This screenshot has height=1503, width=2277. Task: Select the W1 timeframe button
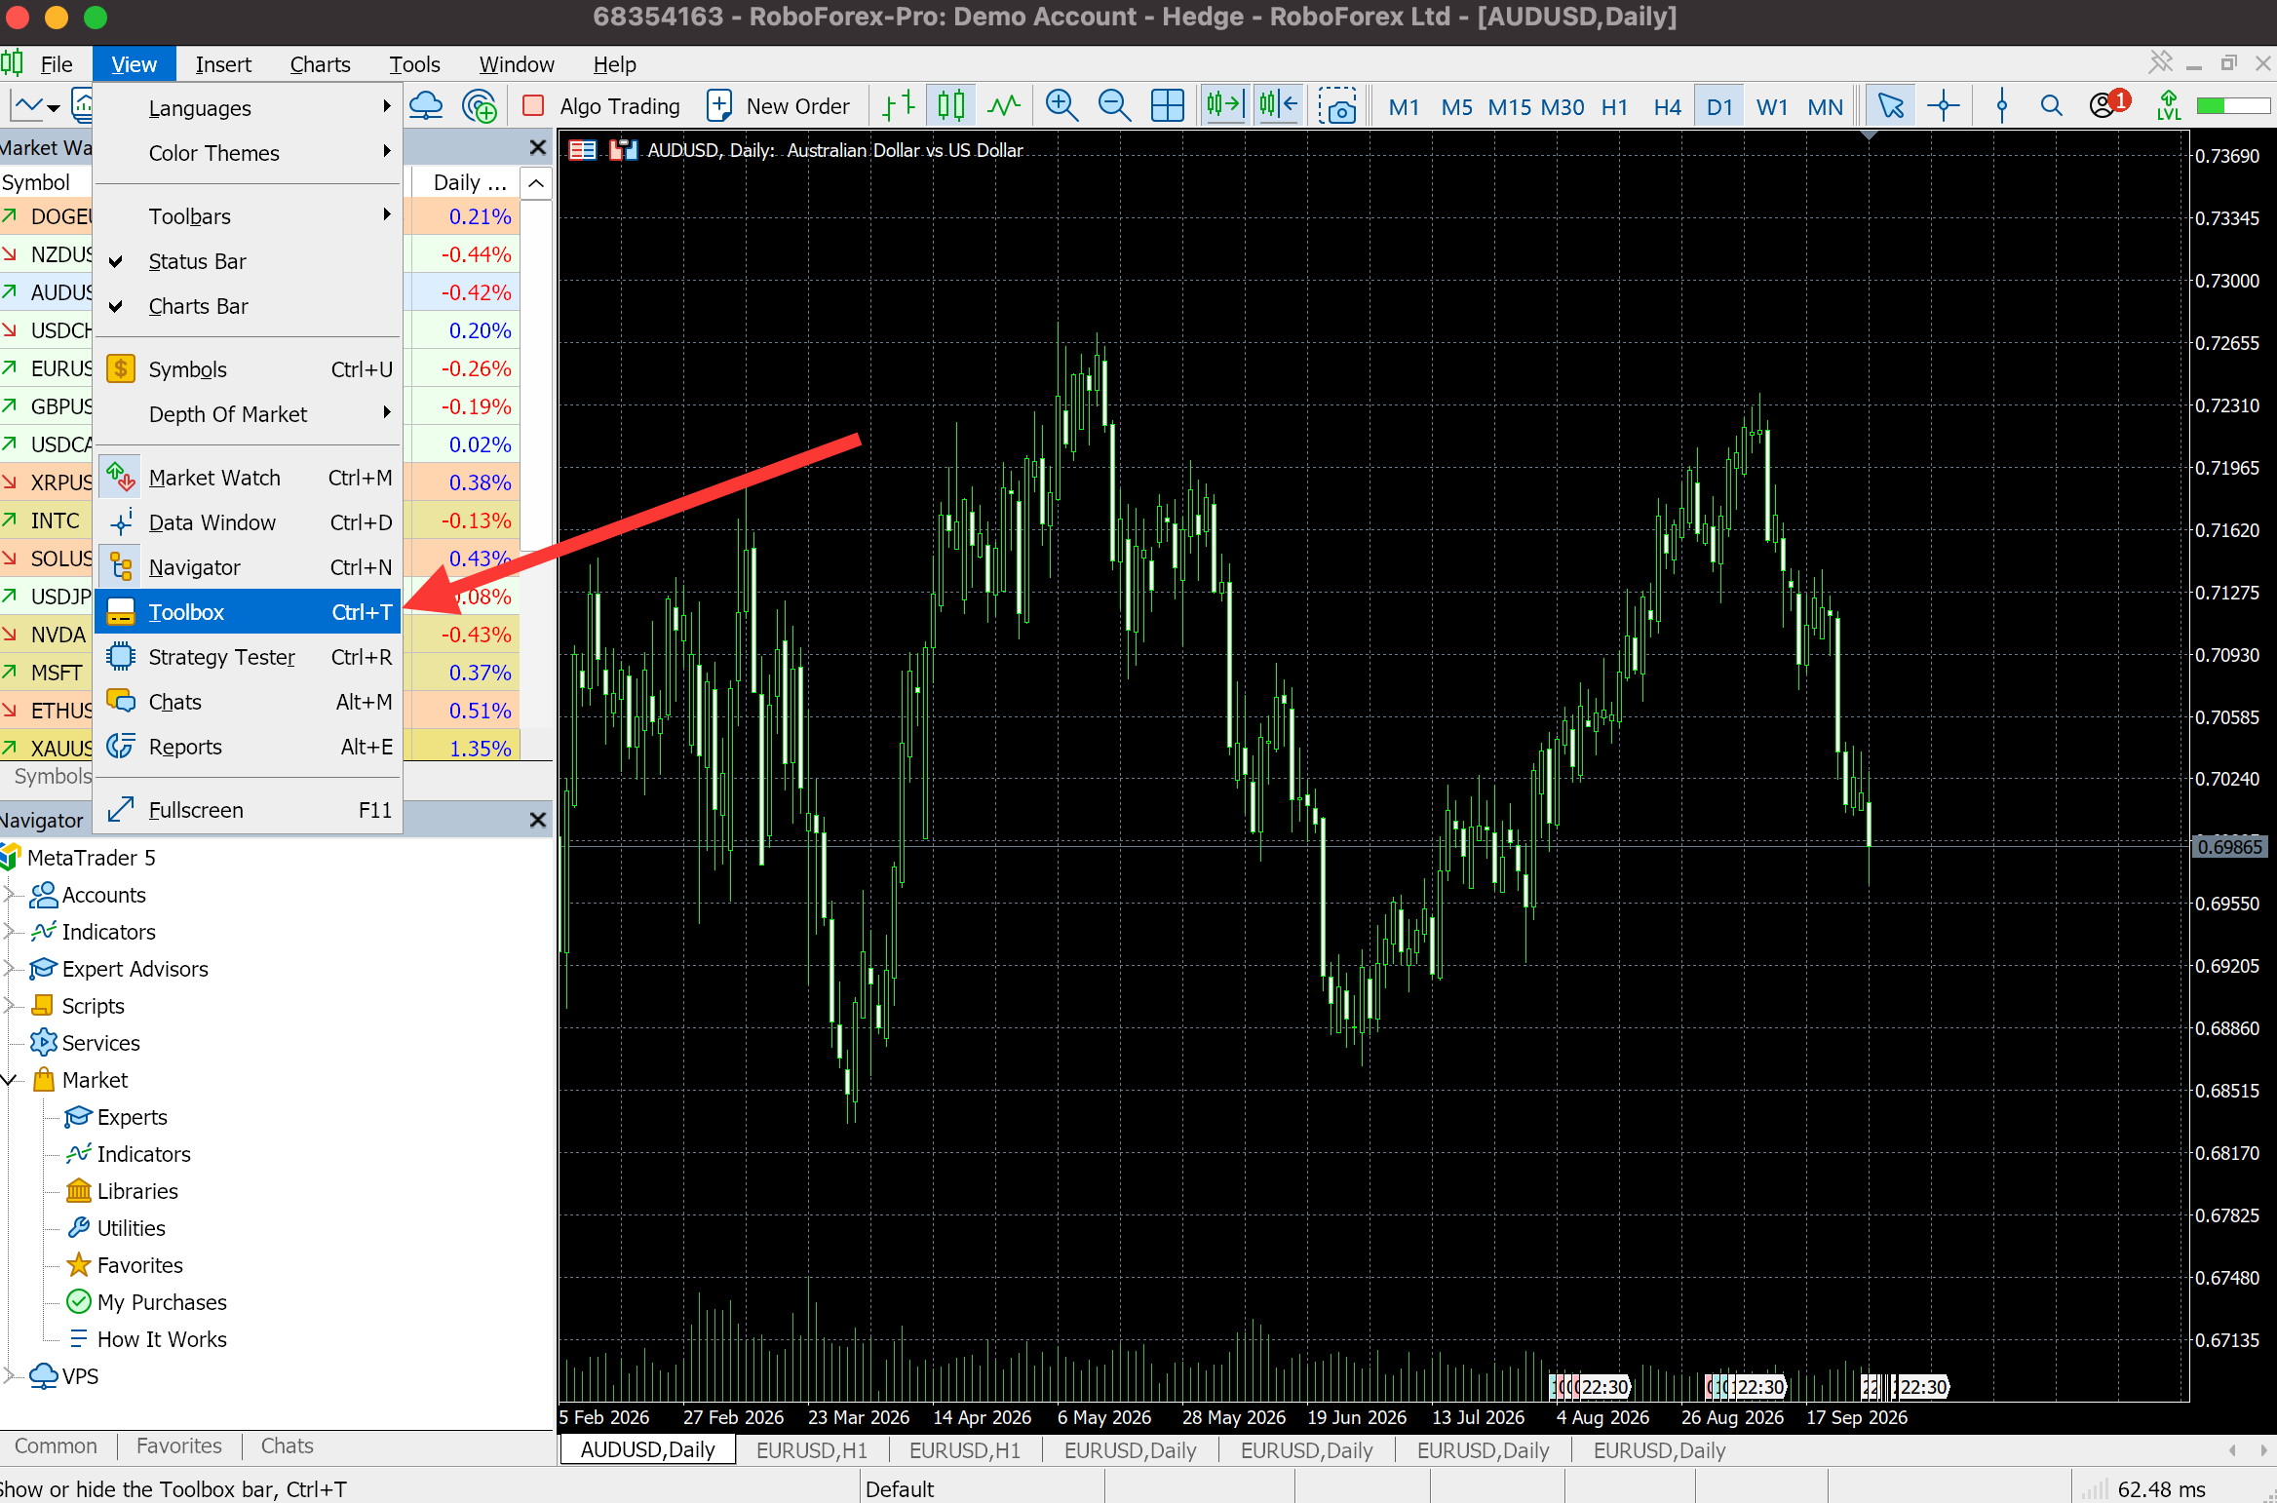point(1772,106)
